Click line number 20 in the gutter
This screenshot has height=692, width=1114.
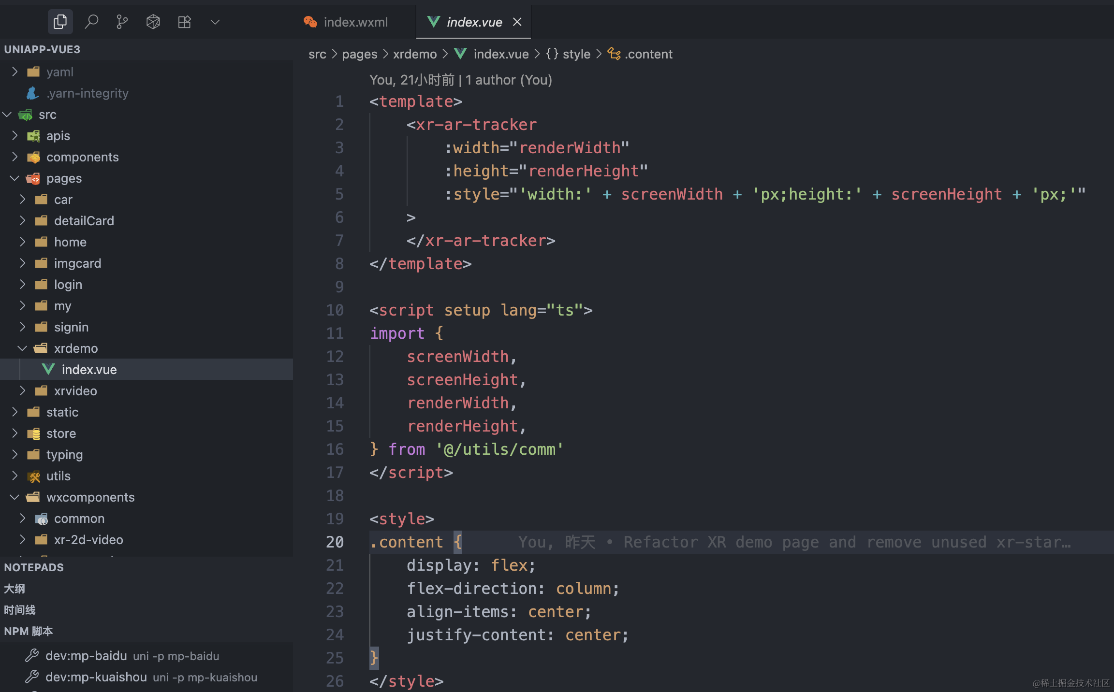[335, 542]
